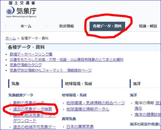Open 気象庁情報カタログ link

click(x=26, y=65)
